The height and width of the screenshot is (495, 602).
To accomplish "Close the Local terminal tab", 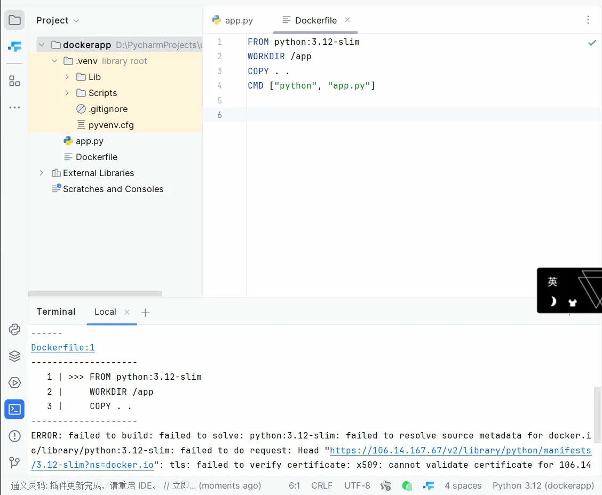I will (x=127, y=312).
